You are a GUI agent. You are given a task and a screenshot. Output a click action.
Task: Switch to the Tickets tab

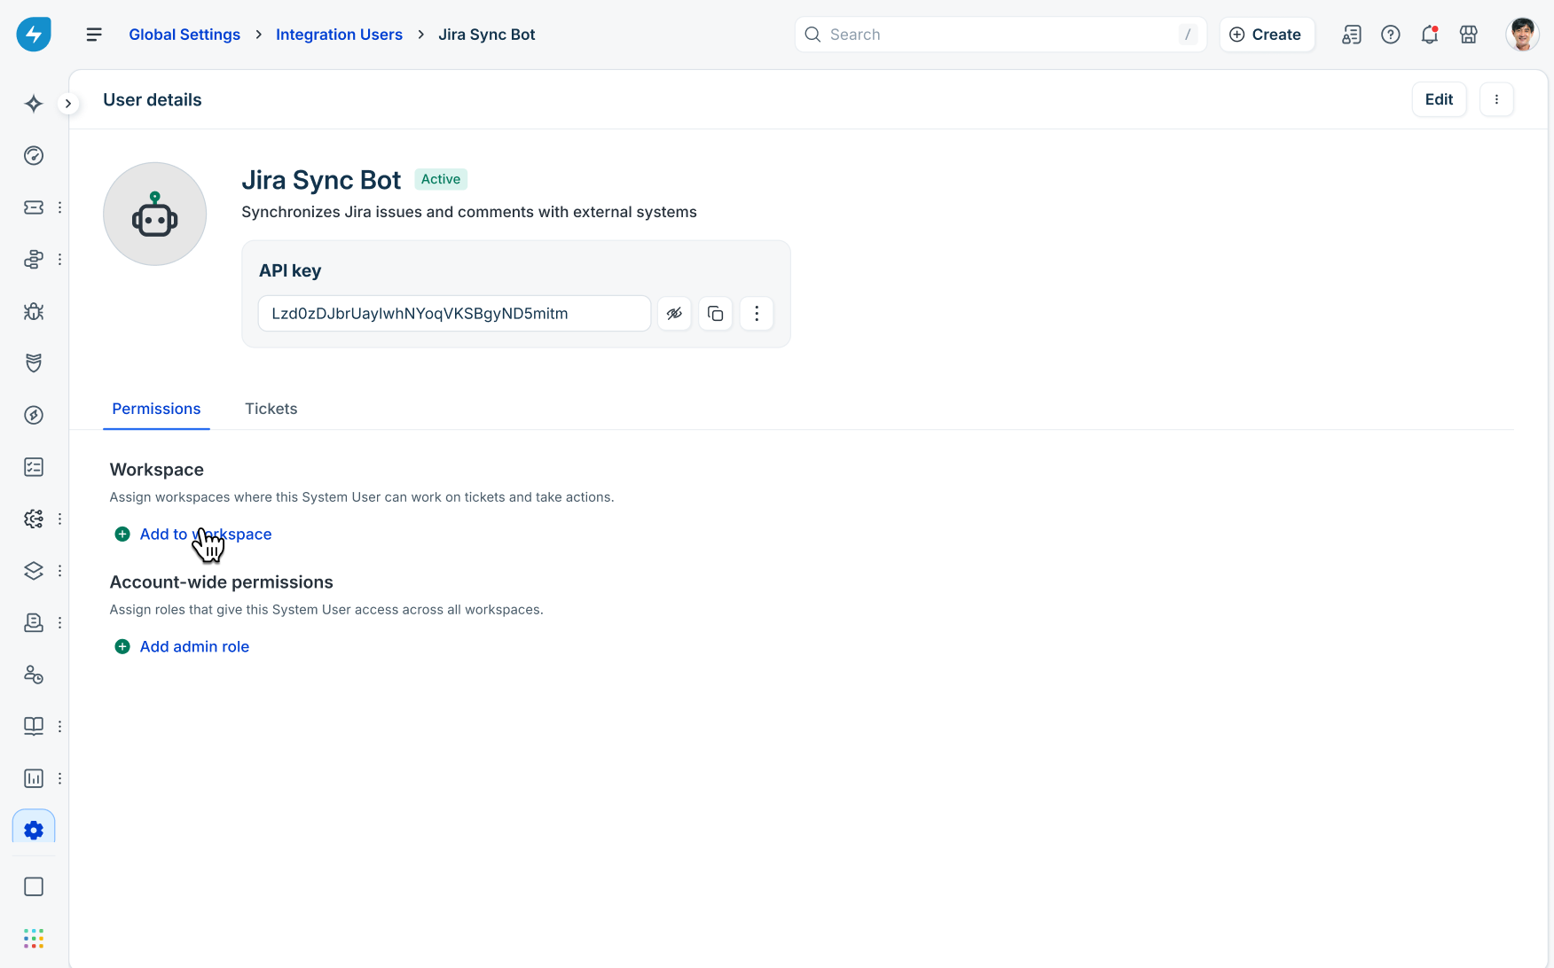click(271, 409)
